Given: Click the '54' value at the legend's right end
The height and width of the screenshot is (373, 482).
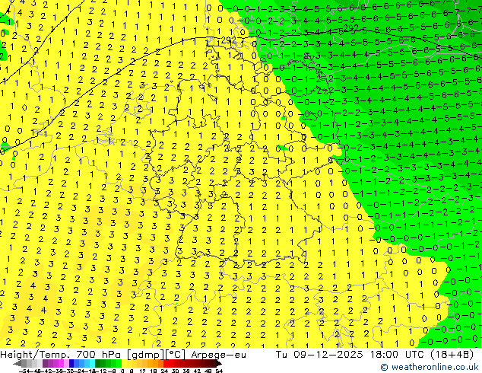Looking at the screenshot, I should click(x=219, y=371).
